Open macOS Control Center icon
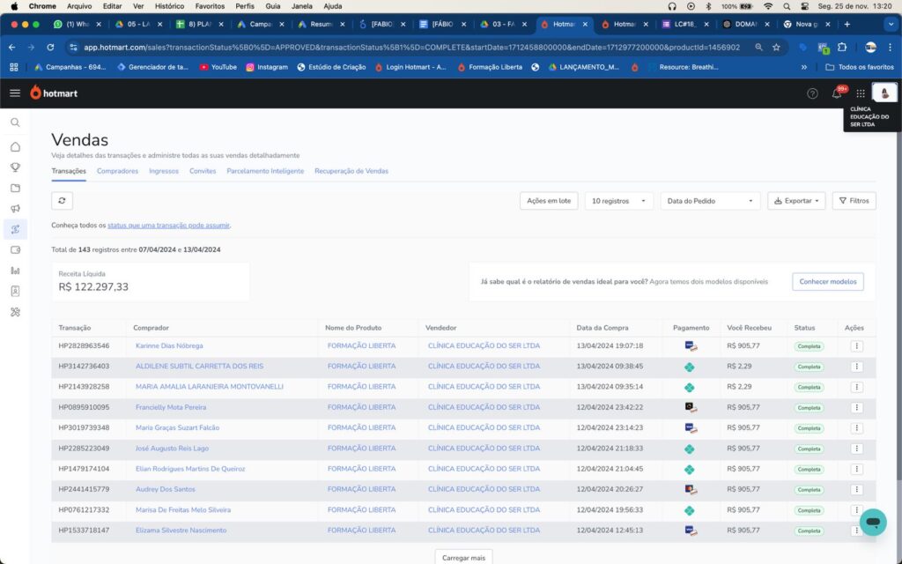Viewport: 902px width, 564px height. click(804, 6)
